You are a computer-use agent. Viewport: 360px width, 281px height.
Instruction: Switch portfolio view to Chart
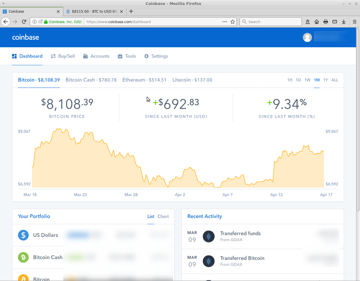pyautogui.click(x=163, y=216)
